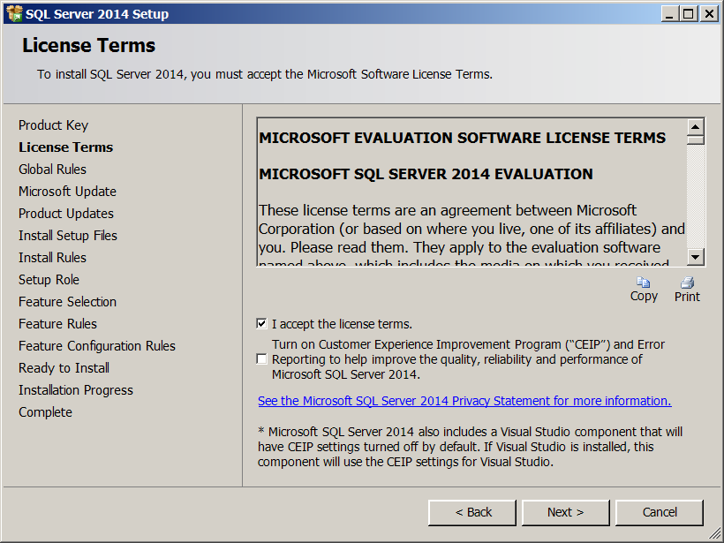Uncheck 'I accept the license terms' checkbox
The height and width of the screenshot is (543, 724).
[x=261, y=324]
